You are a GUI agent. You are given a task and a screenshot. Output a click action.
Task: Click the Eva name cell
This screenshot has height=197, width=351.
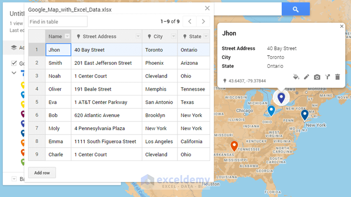58,102
